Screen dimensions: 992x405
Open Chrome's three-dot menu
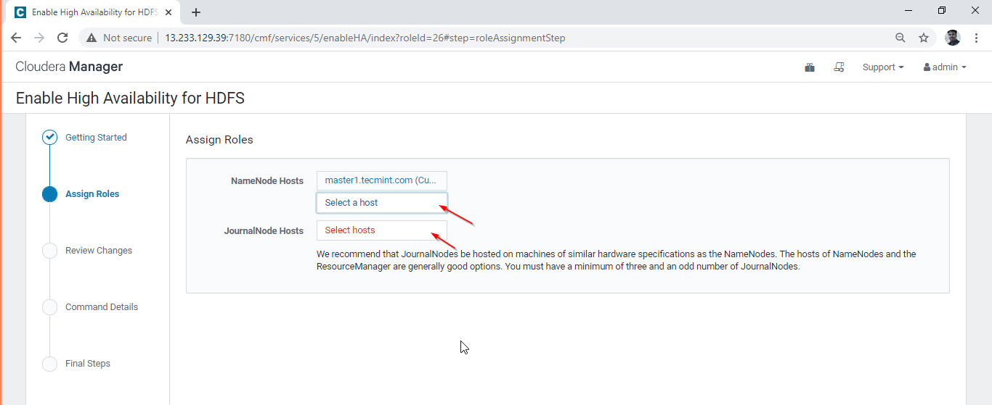pyautogui.click(x=977, y=38)
